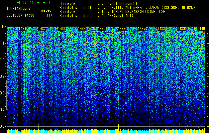The height and width of the screenshot is (133, 209).
Task: Click the 1432 time marker
Action: (x=42, y=29)
